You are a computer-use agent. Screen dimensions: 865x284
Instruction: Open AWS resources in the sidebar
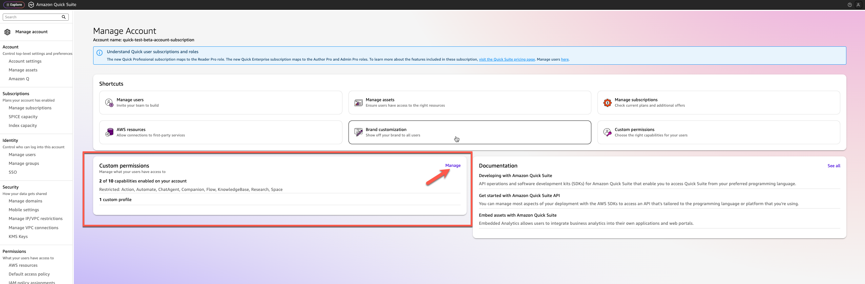(23, 265)
